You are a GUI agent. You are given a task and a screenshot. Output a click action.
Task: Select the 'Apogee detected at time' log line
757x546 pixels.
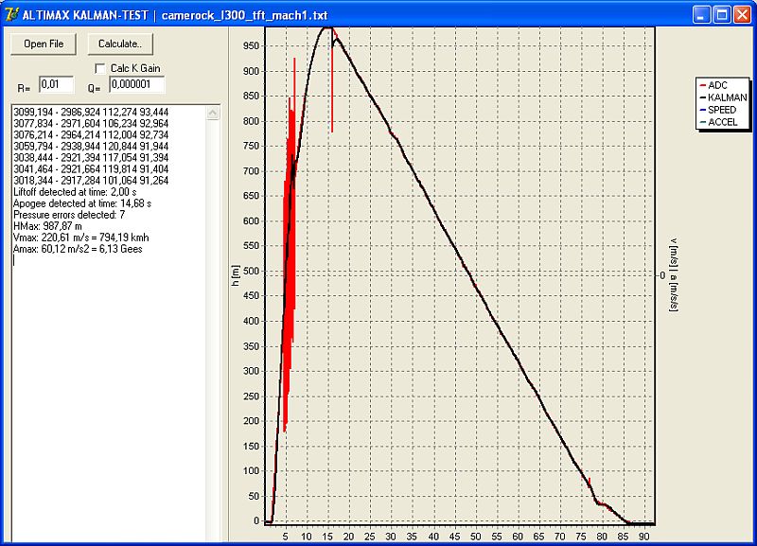[81, 203]
